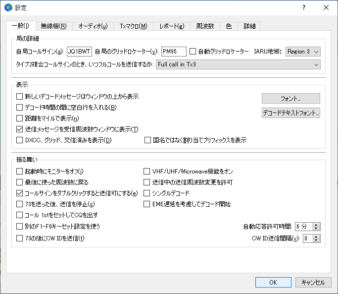Uncheck コールサインをダブルクリックすると送信可にする
Screen dimensions: 338x294
click(x=20, y=193)
